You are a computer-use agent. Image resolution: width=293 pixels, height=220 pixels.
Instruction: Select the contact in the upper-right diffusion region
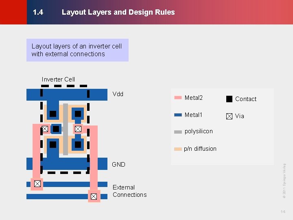point(78,114)
